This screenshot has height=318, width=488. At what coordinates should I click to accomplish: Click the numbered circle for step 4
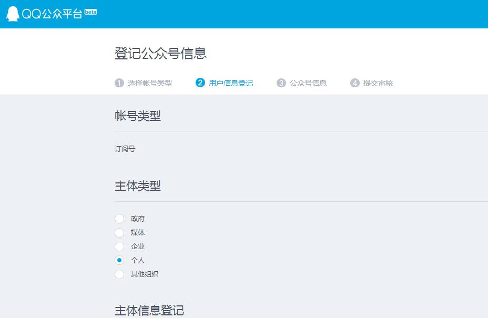(354, 83)
